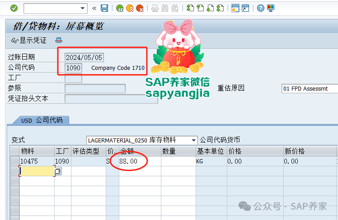This screenshot has height=220, width=338.
Task: Click the 重估原因 field 01 FPD Assessmt
Action: point(310,89)
